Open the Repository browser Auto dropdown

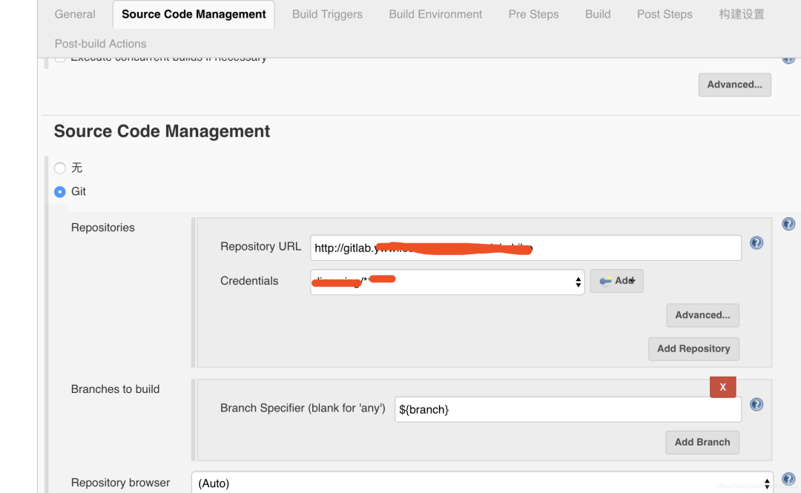point(482,483)
